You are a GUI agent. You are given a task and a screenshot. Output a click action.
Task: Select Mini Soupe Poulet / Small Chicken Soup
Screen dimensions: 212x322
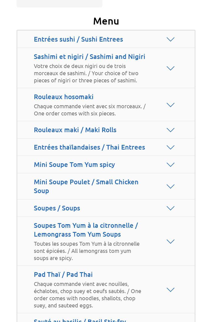point(86,186)
